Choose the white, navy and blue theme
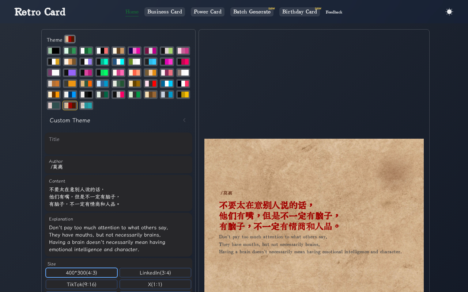Image resolution: width=468 pixels, height=292 pixels. pyautogui.click(x=70, y=95)
